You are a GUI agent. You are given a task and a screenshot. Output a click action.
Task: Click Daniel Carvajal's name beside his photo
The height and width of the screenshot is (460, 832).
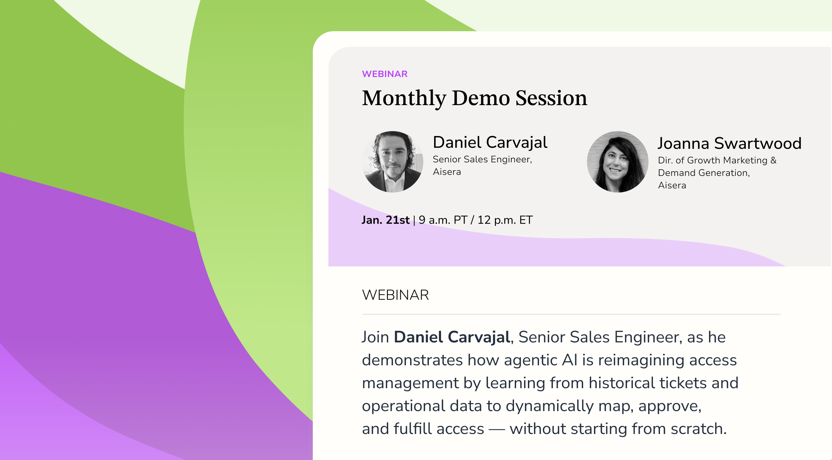[490, 142]
